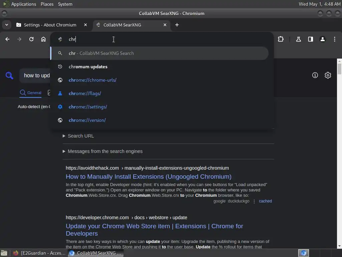Expand the Search URL section
The height and width of the screenshot is (257, 342).
[x=78, y=136]
